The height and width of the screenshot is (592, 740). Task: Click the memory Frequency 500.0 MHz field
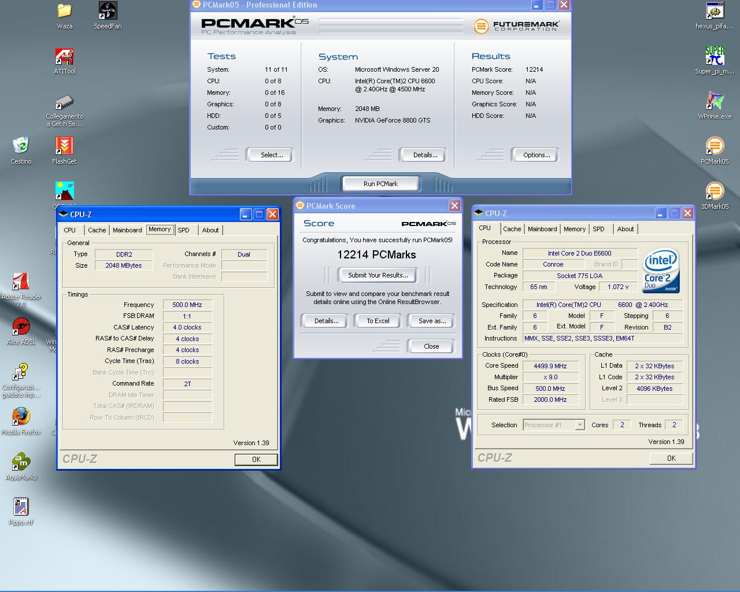pyautogui.click(x=187, y=305)
